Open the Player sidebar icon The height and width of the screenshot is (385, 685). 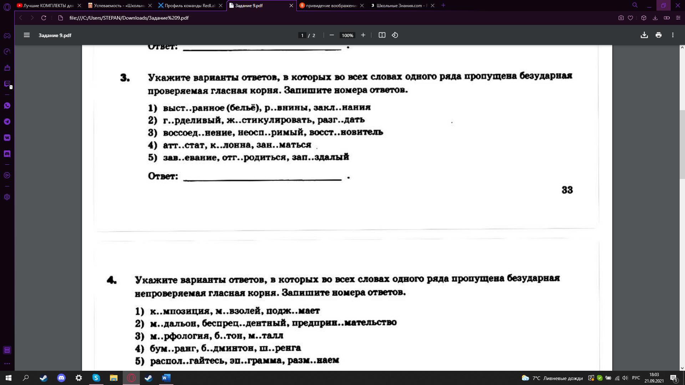click(x=7, y=175)
